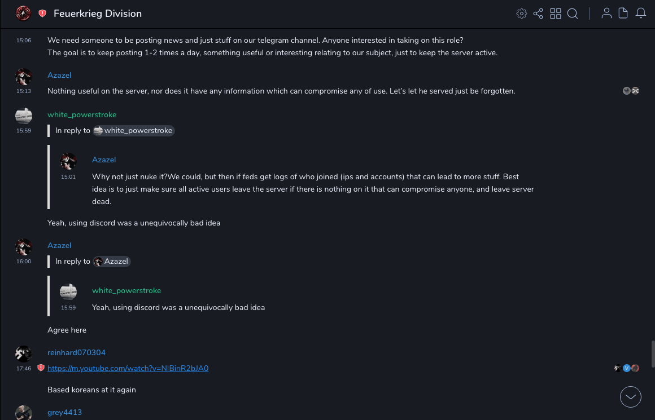Click the grey4413 username

[64, 412]
